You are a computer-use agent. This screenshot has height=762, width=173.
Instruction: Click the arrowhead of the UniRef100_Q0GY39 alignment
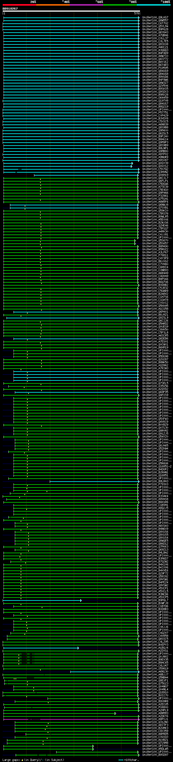click(x=132, y=163)
